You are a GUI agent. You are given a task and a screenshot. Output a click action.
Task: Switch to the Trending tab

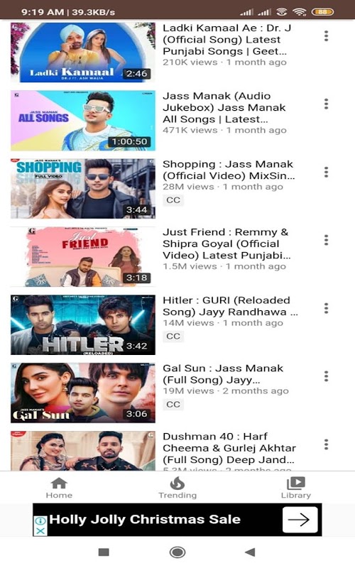(x=177, y=488)
